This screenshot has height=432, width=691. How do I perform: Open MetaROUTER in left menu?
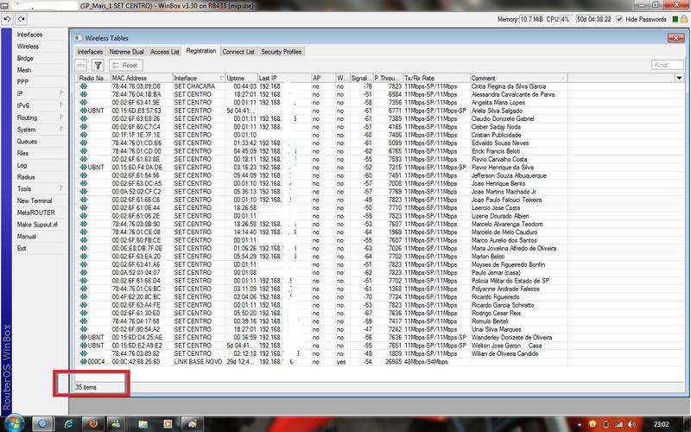click(x=36, y=213)
